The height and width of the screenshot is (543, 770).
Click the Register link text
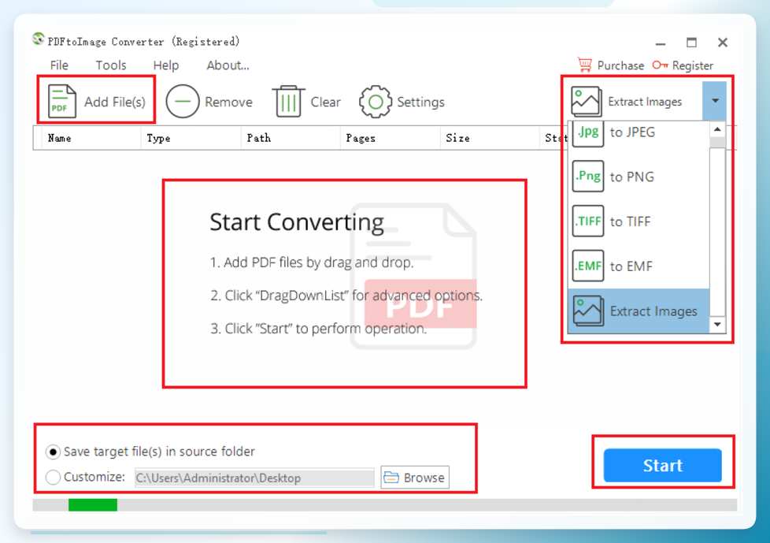pyautogui.click(x=692, y=65)
